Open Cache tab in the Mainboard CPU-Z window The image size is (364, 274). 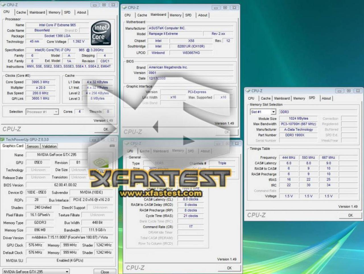[142, 15]
